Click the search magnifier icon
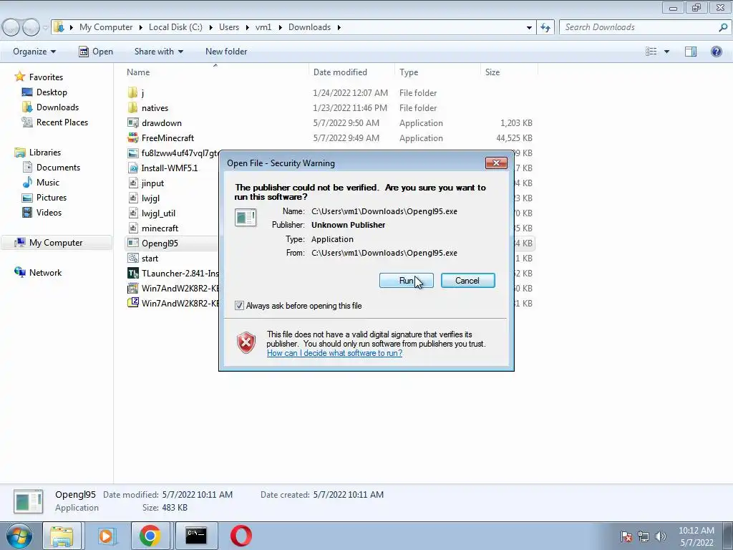 [723, 27]
